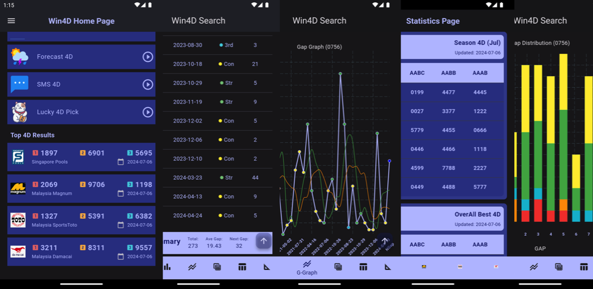Viewport: 593px width, 289px height.
Task: Tap the Malaysia Damacai logo
Action: pos(18,251)
